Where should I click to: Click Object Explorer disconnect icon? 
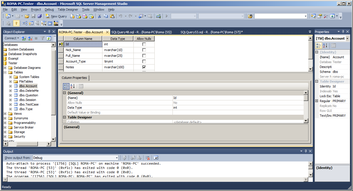coord(30,38)
